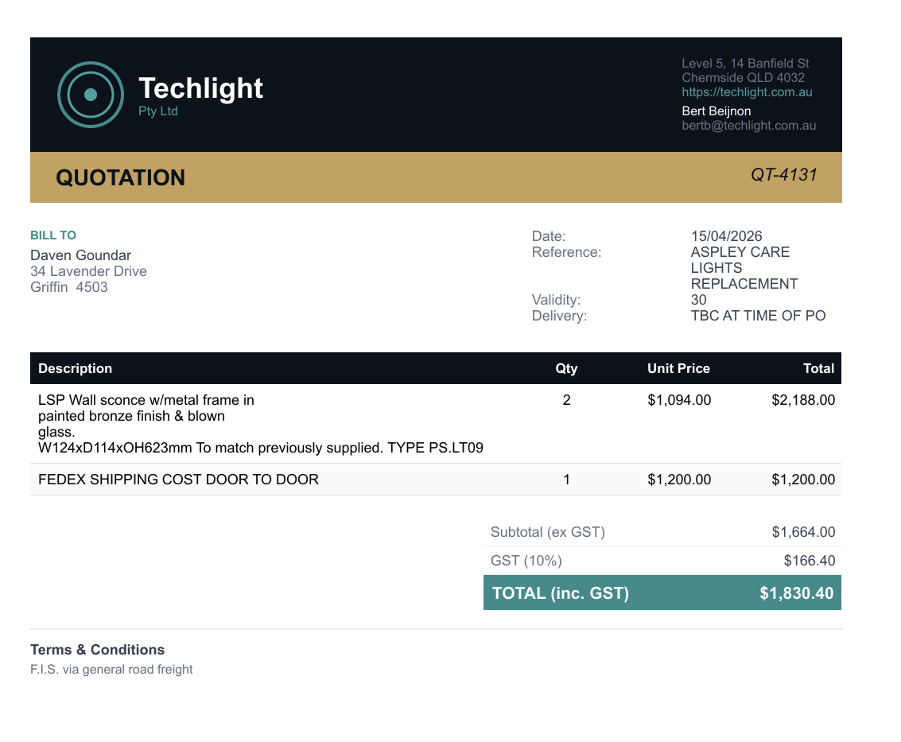Click the BILL TO label
This screenshot has height=742, width=901.
(x=52, y=235)
